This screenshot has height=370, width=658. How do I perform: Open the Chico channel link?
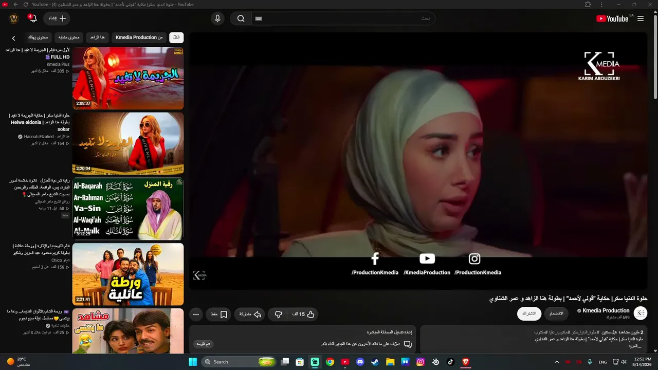(x=57, y=261)
